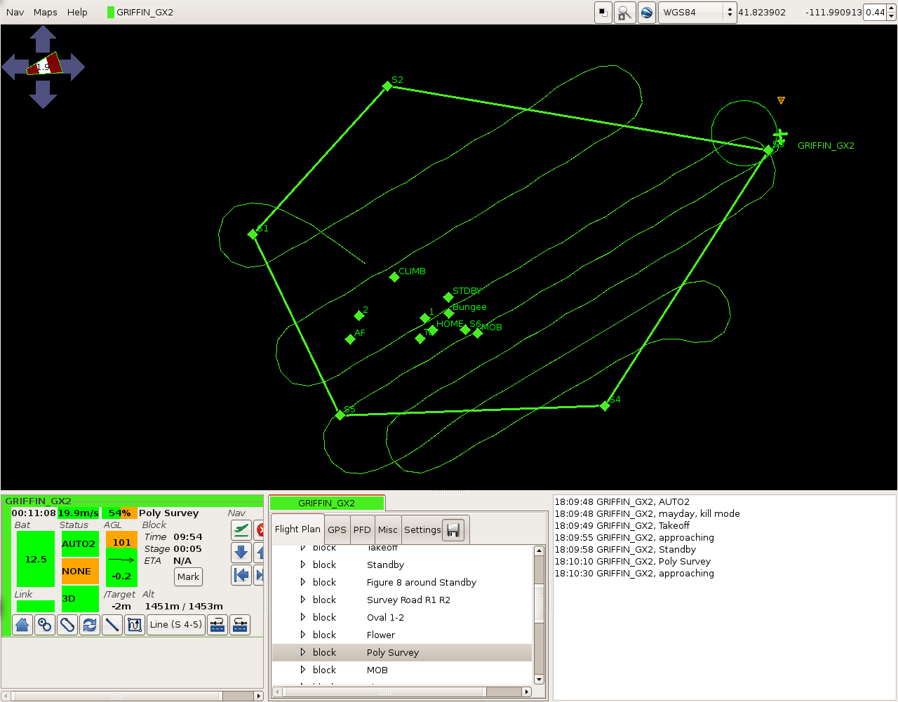
Task: Click the red stop icon in Nav
Action: [260, 529]
